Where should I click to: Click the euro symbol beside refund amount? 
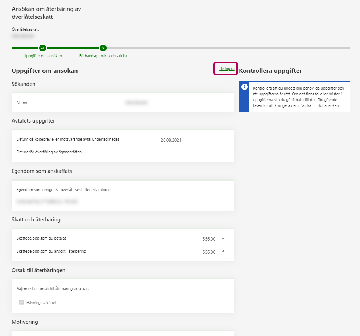click(x=223, y=252)
